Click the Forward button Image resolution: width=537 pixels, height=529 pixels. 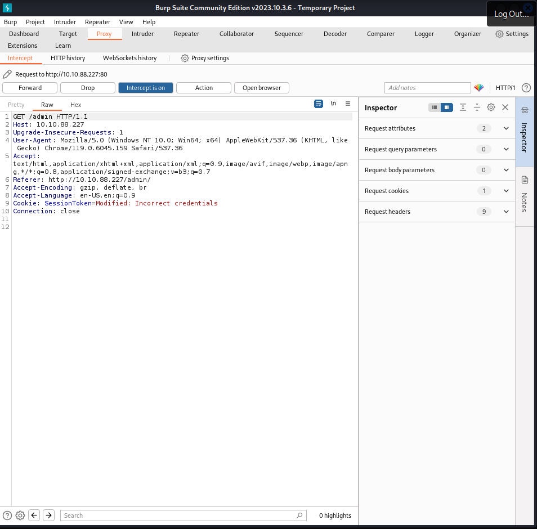30,88
